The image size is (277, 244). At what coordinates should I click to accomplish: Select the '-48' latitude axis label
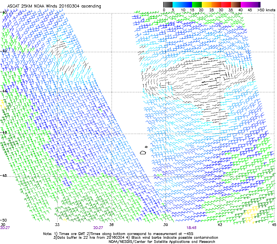[4, 175]
